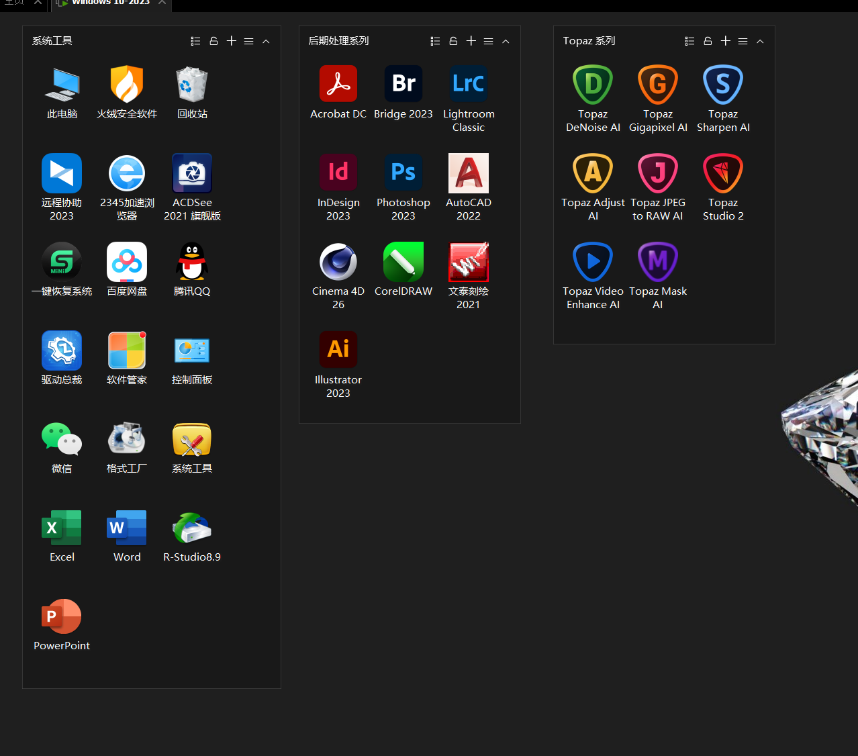Open Topaz DeNoise AI icon

593,85
